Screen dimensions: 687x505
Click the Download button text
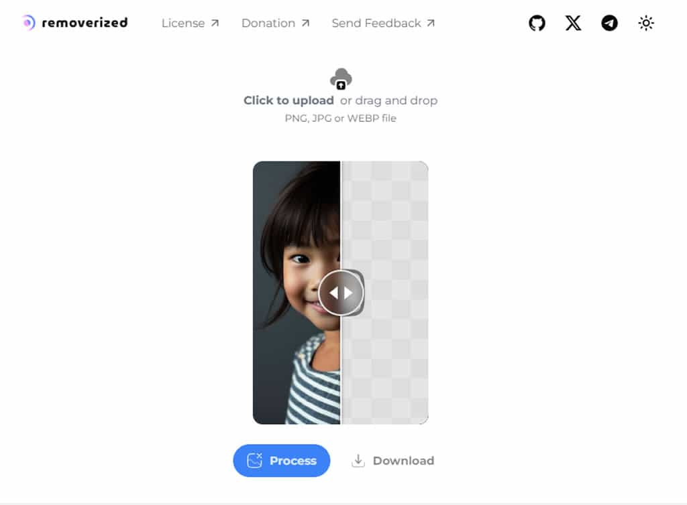tap(403, 461)
